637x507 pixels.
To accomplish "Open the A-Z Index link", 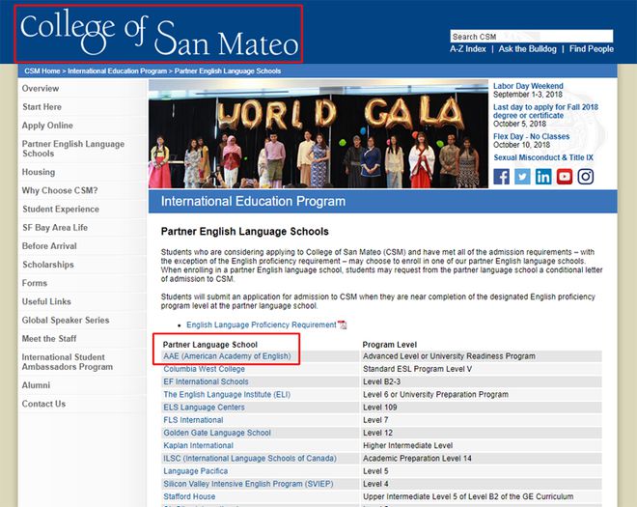I will [467, 49].
